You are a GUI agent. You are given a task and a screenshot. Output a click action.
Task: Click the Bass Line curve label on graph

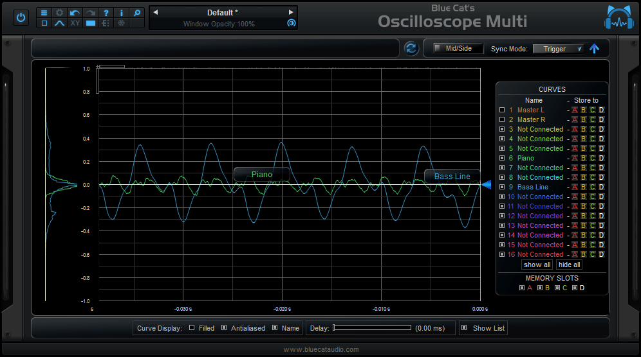click(452, 177)
